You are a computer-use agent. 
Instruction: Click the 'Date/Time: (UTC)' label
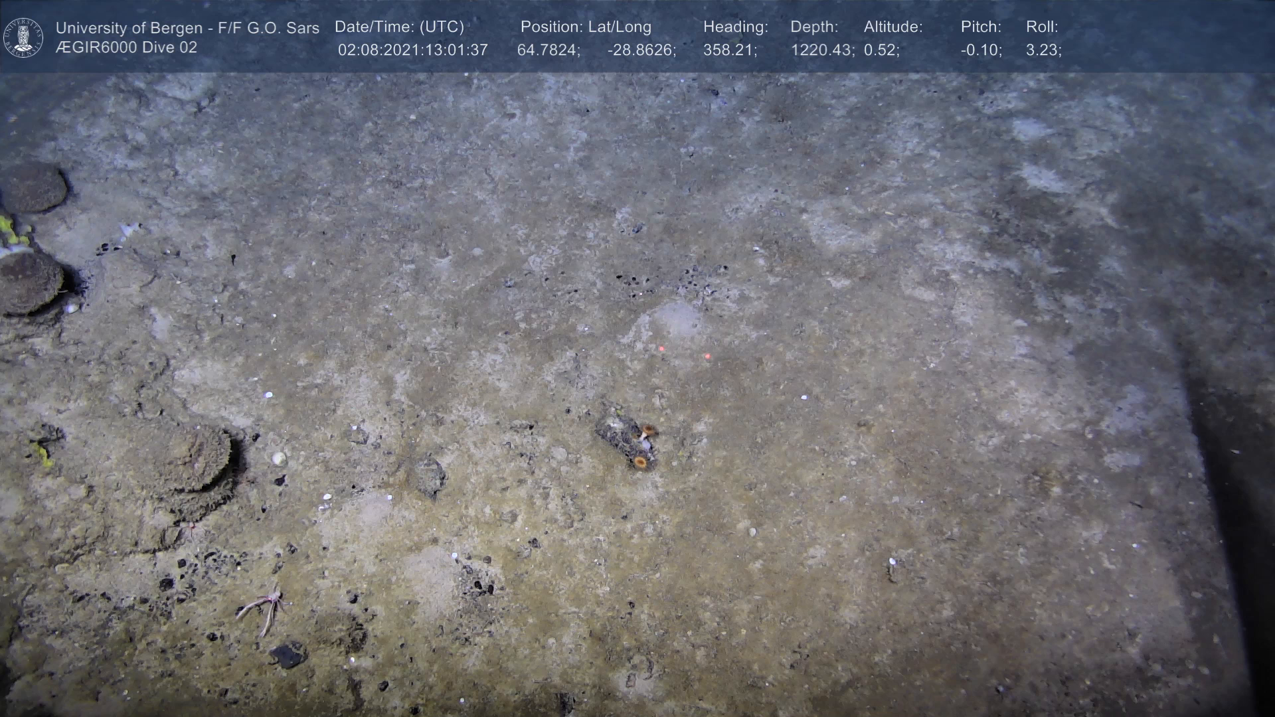pyautogui.click(x=399, y=27)
